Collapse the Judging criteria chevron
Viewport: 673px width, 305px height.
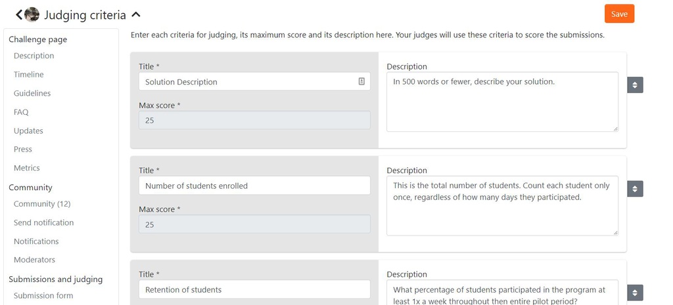point(136,14)
